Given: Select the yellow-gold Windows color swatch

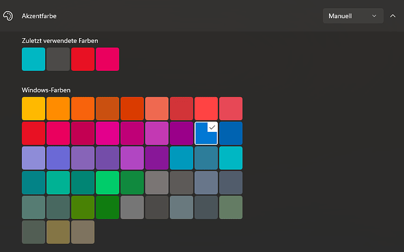Looking at the screenshot, I should 33,108.
